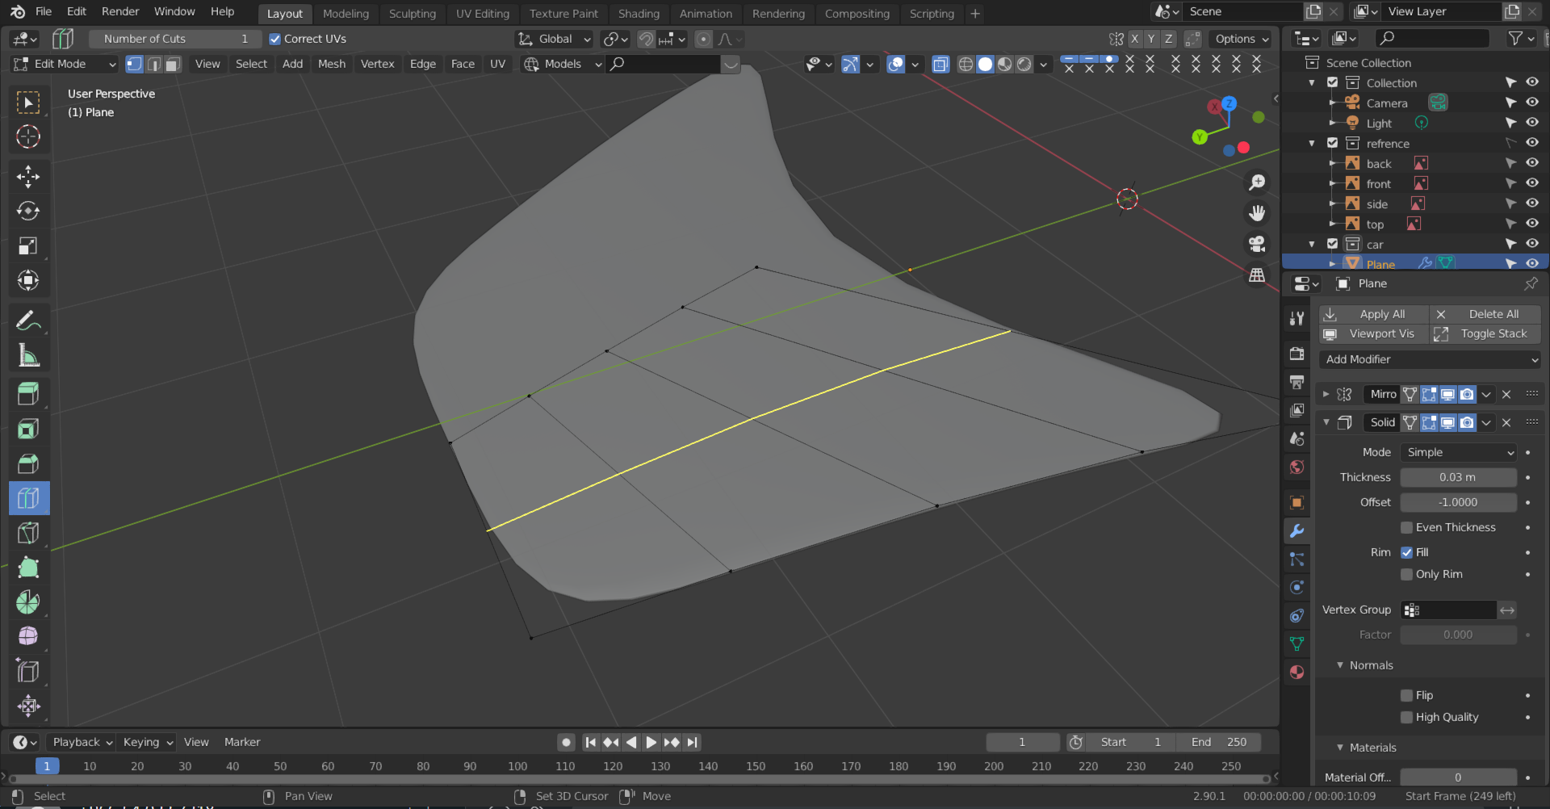Open the Edit Mode dropdown
Screen dimensions: 1550x809
[x=64, y=64]
